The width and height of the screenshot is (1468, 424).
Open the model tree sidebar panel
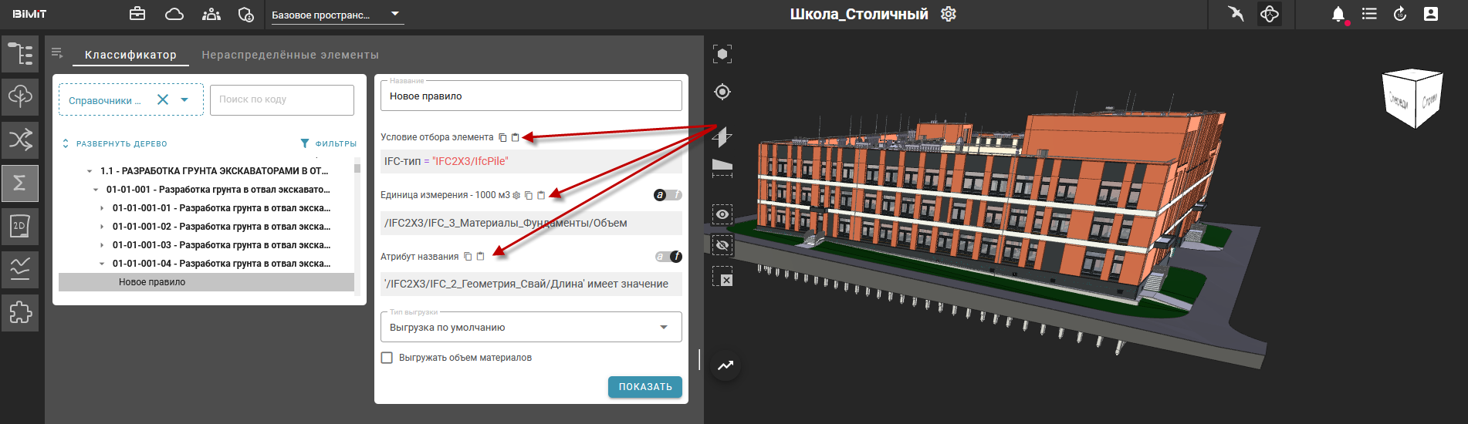point(20,54)
